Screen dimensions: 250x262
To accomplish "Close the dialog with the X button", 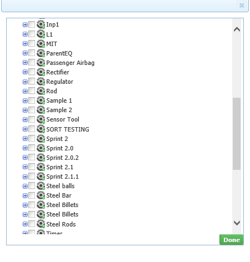I will click(x=242, y=5).
